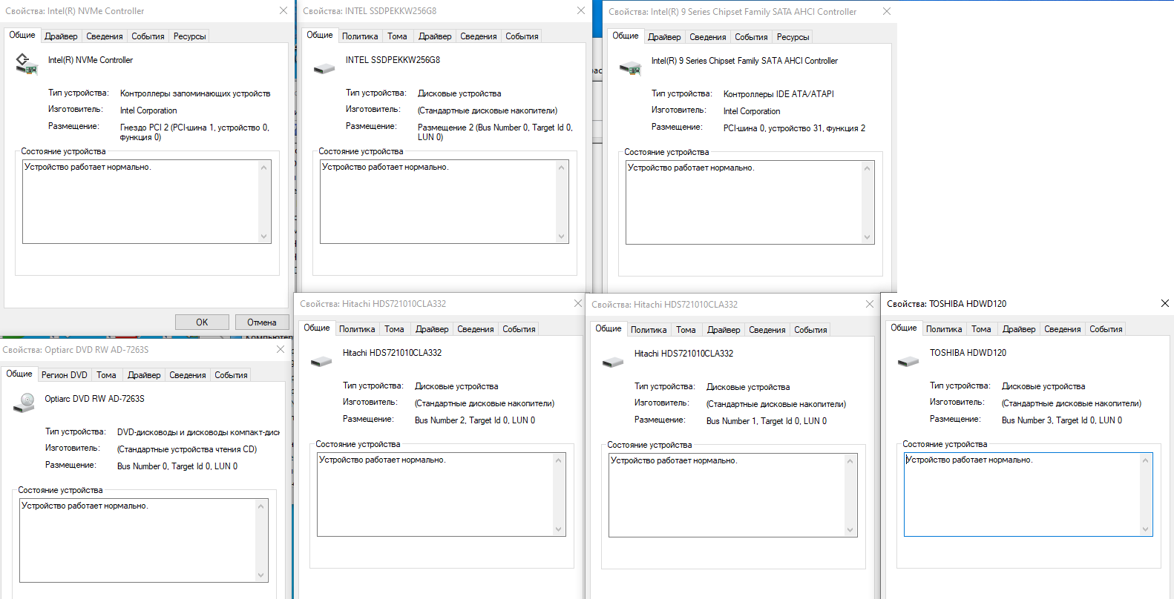
Task: Click the SATA AHCI Controller device icon
Action: [x=630, y=68]
